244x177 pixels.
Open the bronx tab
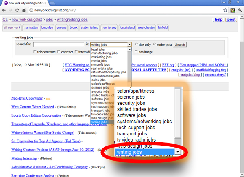[74, 27]
